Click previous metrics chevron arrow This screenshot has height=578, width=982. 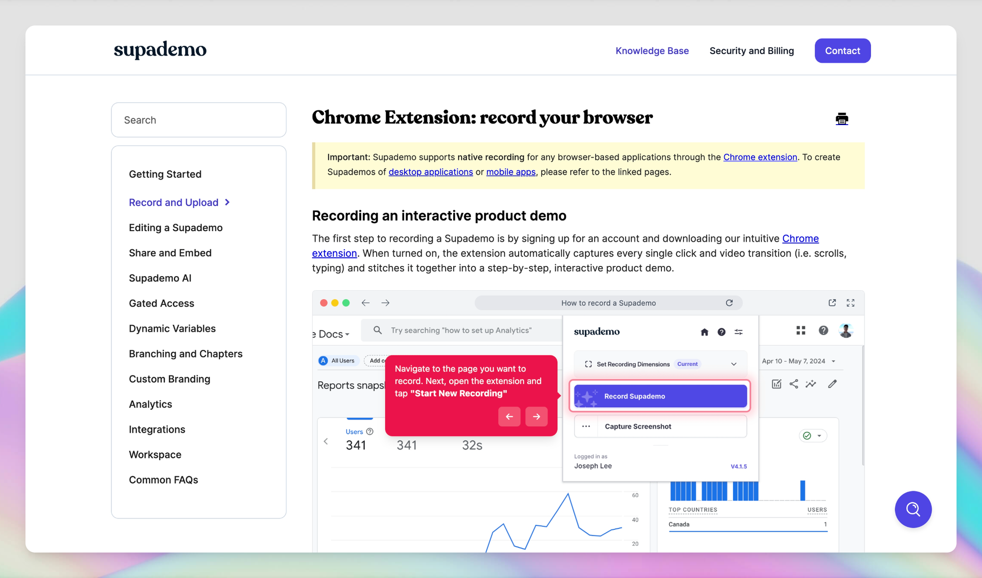coord(326,442)
